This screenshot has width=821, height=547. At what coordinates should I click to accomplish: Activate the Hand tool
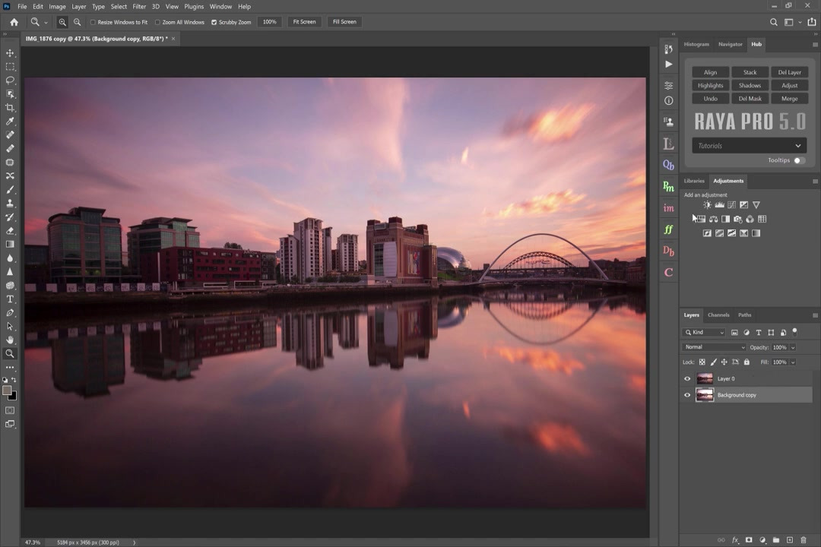(10, 340)
